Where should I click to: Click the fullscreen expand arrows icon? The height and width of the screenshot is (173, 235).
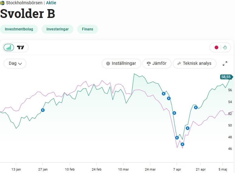pyautogui.click(x=225, y=64)
